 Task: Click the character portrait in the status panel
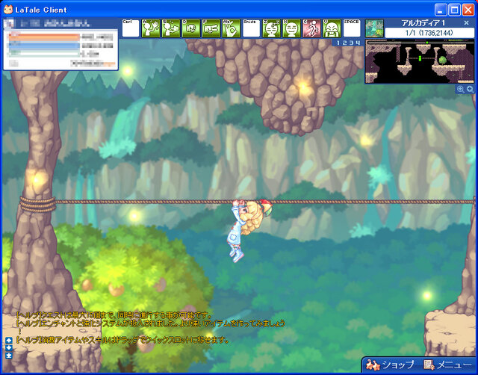[8, 23]
